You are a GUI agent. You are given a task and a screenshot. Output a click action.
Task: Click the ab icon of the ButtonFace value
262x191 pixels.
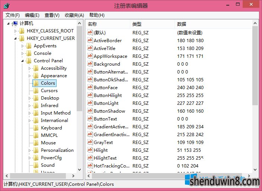pyautogui.click(x=90, y=87)
